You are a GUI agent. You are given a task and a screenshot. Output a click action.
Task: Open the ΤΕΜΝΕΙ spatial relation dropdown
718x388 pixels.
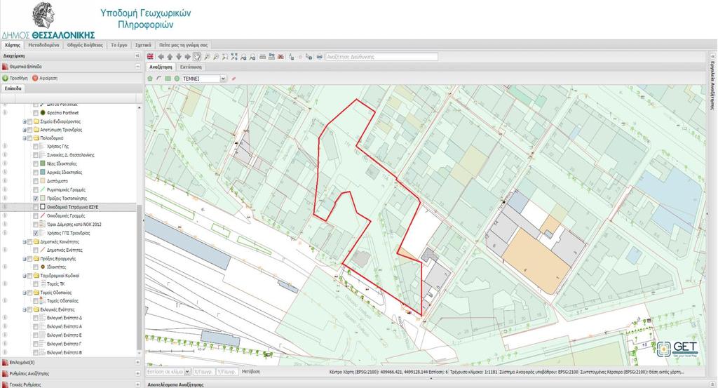pyautogui.click(x=223, y=79)
